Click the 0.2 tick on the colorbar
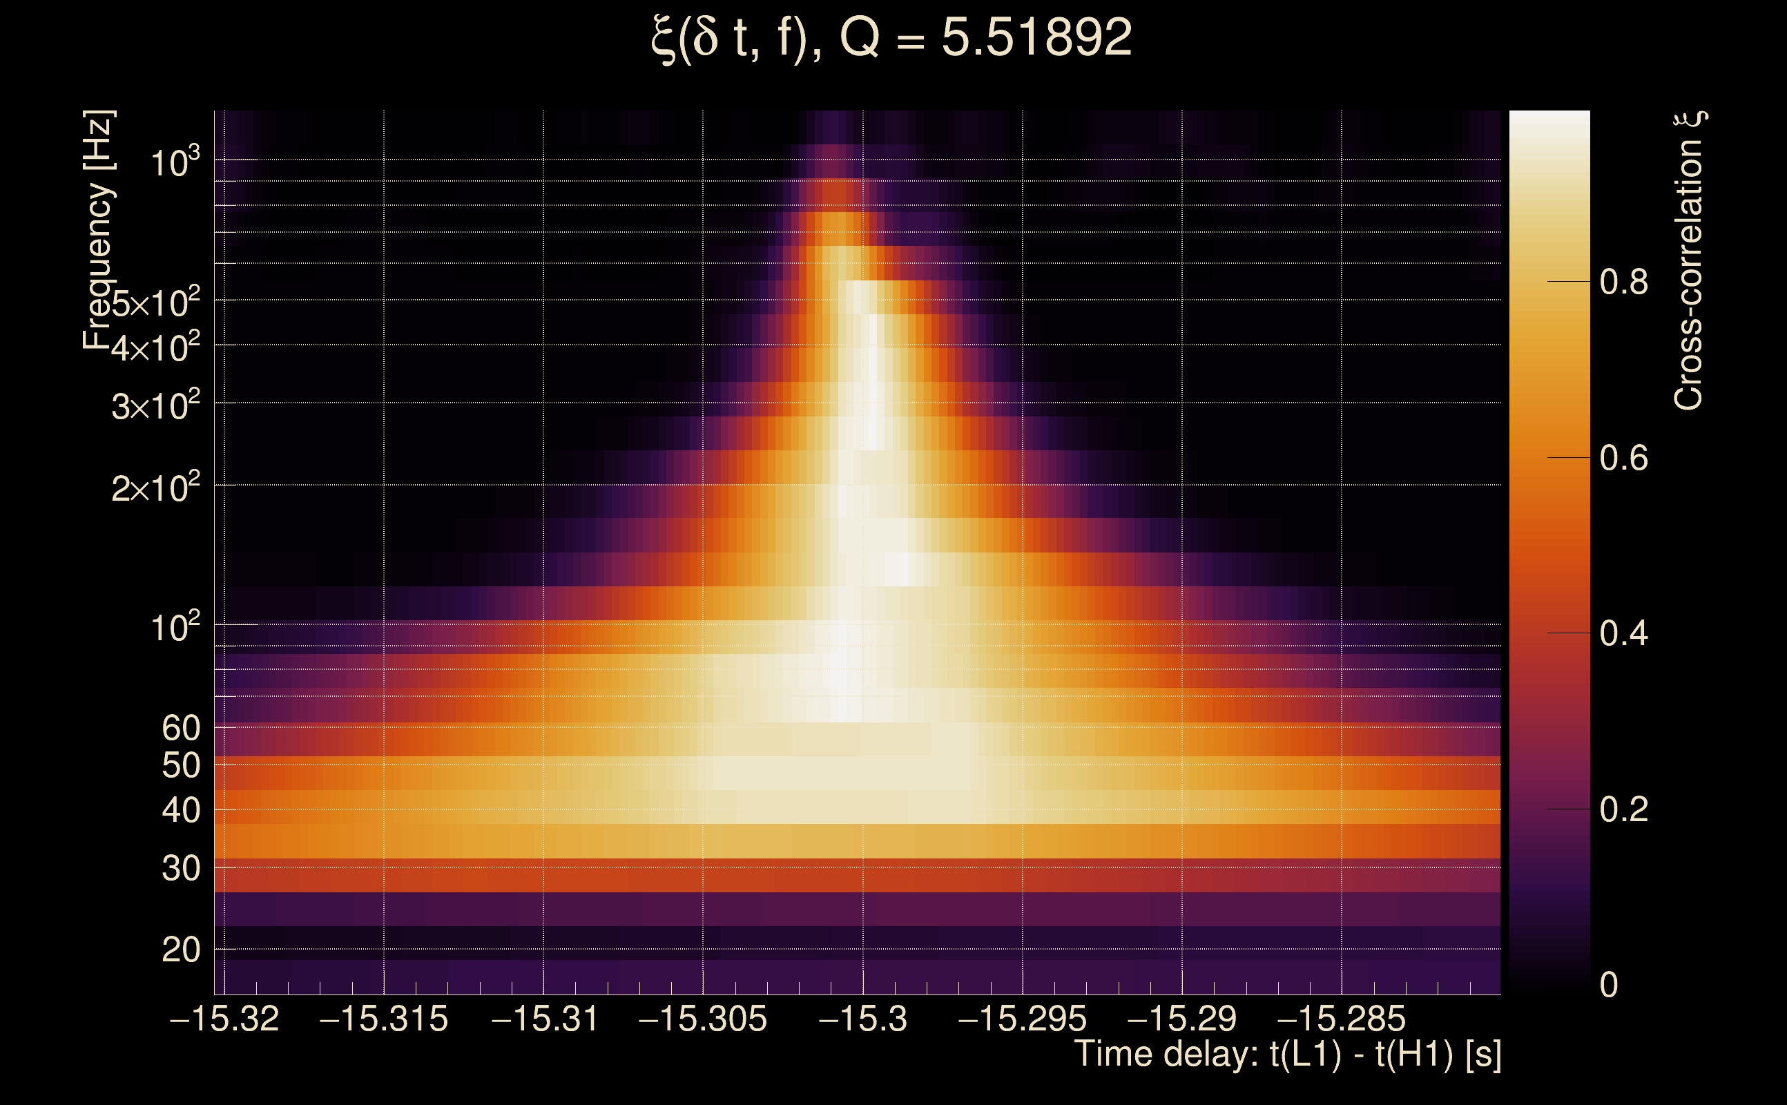The width and height of the screenshot is (1787, 1105). click(1623, 809)
